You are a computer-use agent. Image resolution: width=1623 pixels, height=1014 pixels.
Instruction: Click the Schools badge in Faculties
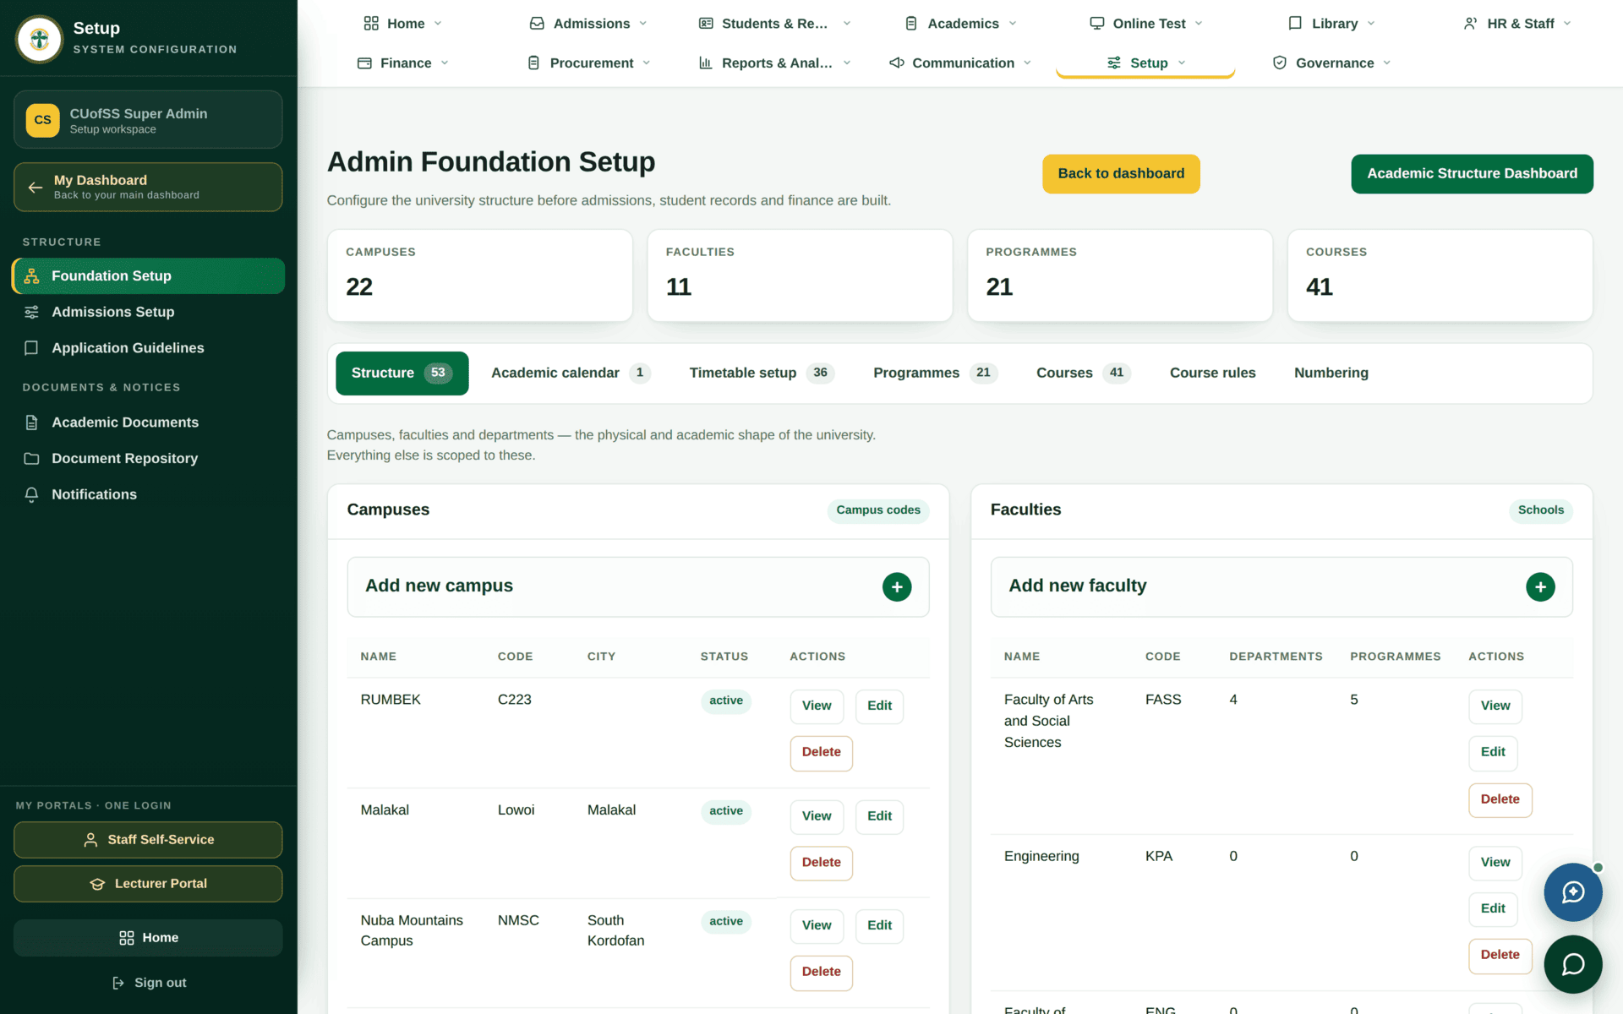[1540, 510]
